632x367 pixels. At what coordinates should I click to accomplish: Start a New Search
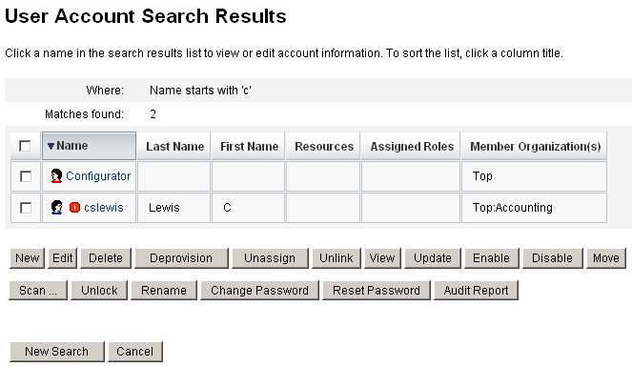pos(57,352)
